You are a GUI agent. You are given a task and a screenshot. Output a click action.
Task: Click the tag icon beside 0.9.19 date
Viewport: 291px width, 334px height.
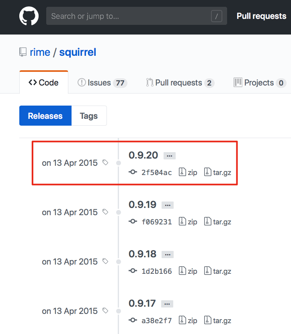click(x=105, y=212)
